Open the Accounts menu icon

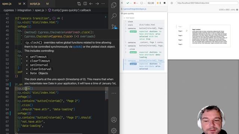(x=114, y=120)
